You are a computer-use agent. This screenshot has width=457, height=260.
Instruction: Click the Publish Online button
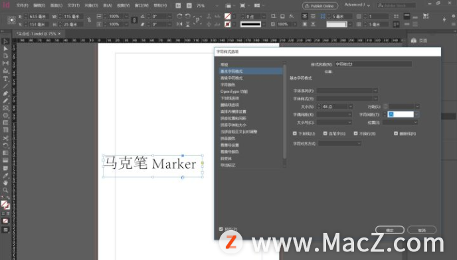tap(320, 6)
